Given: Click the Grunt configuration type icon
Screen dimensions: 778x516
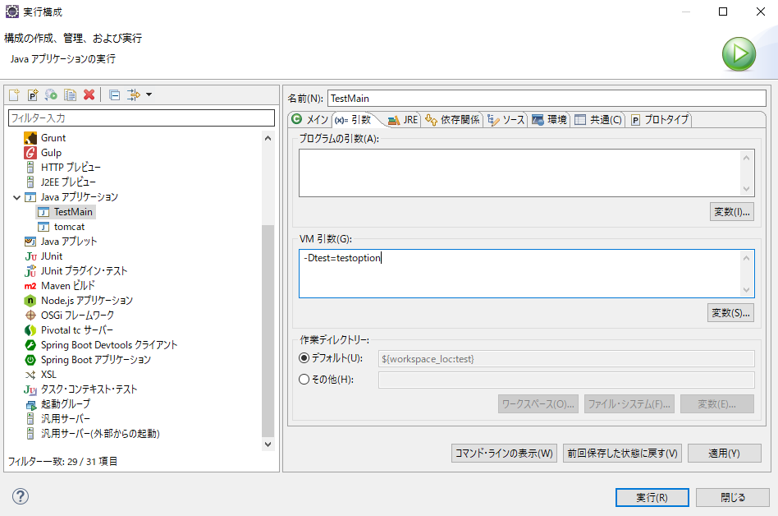Looking at the screenshot, I should pyautogui.click(x=30, y=138).
